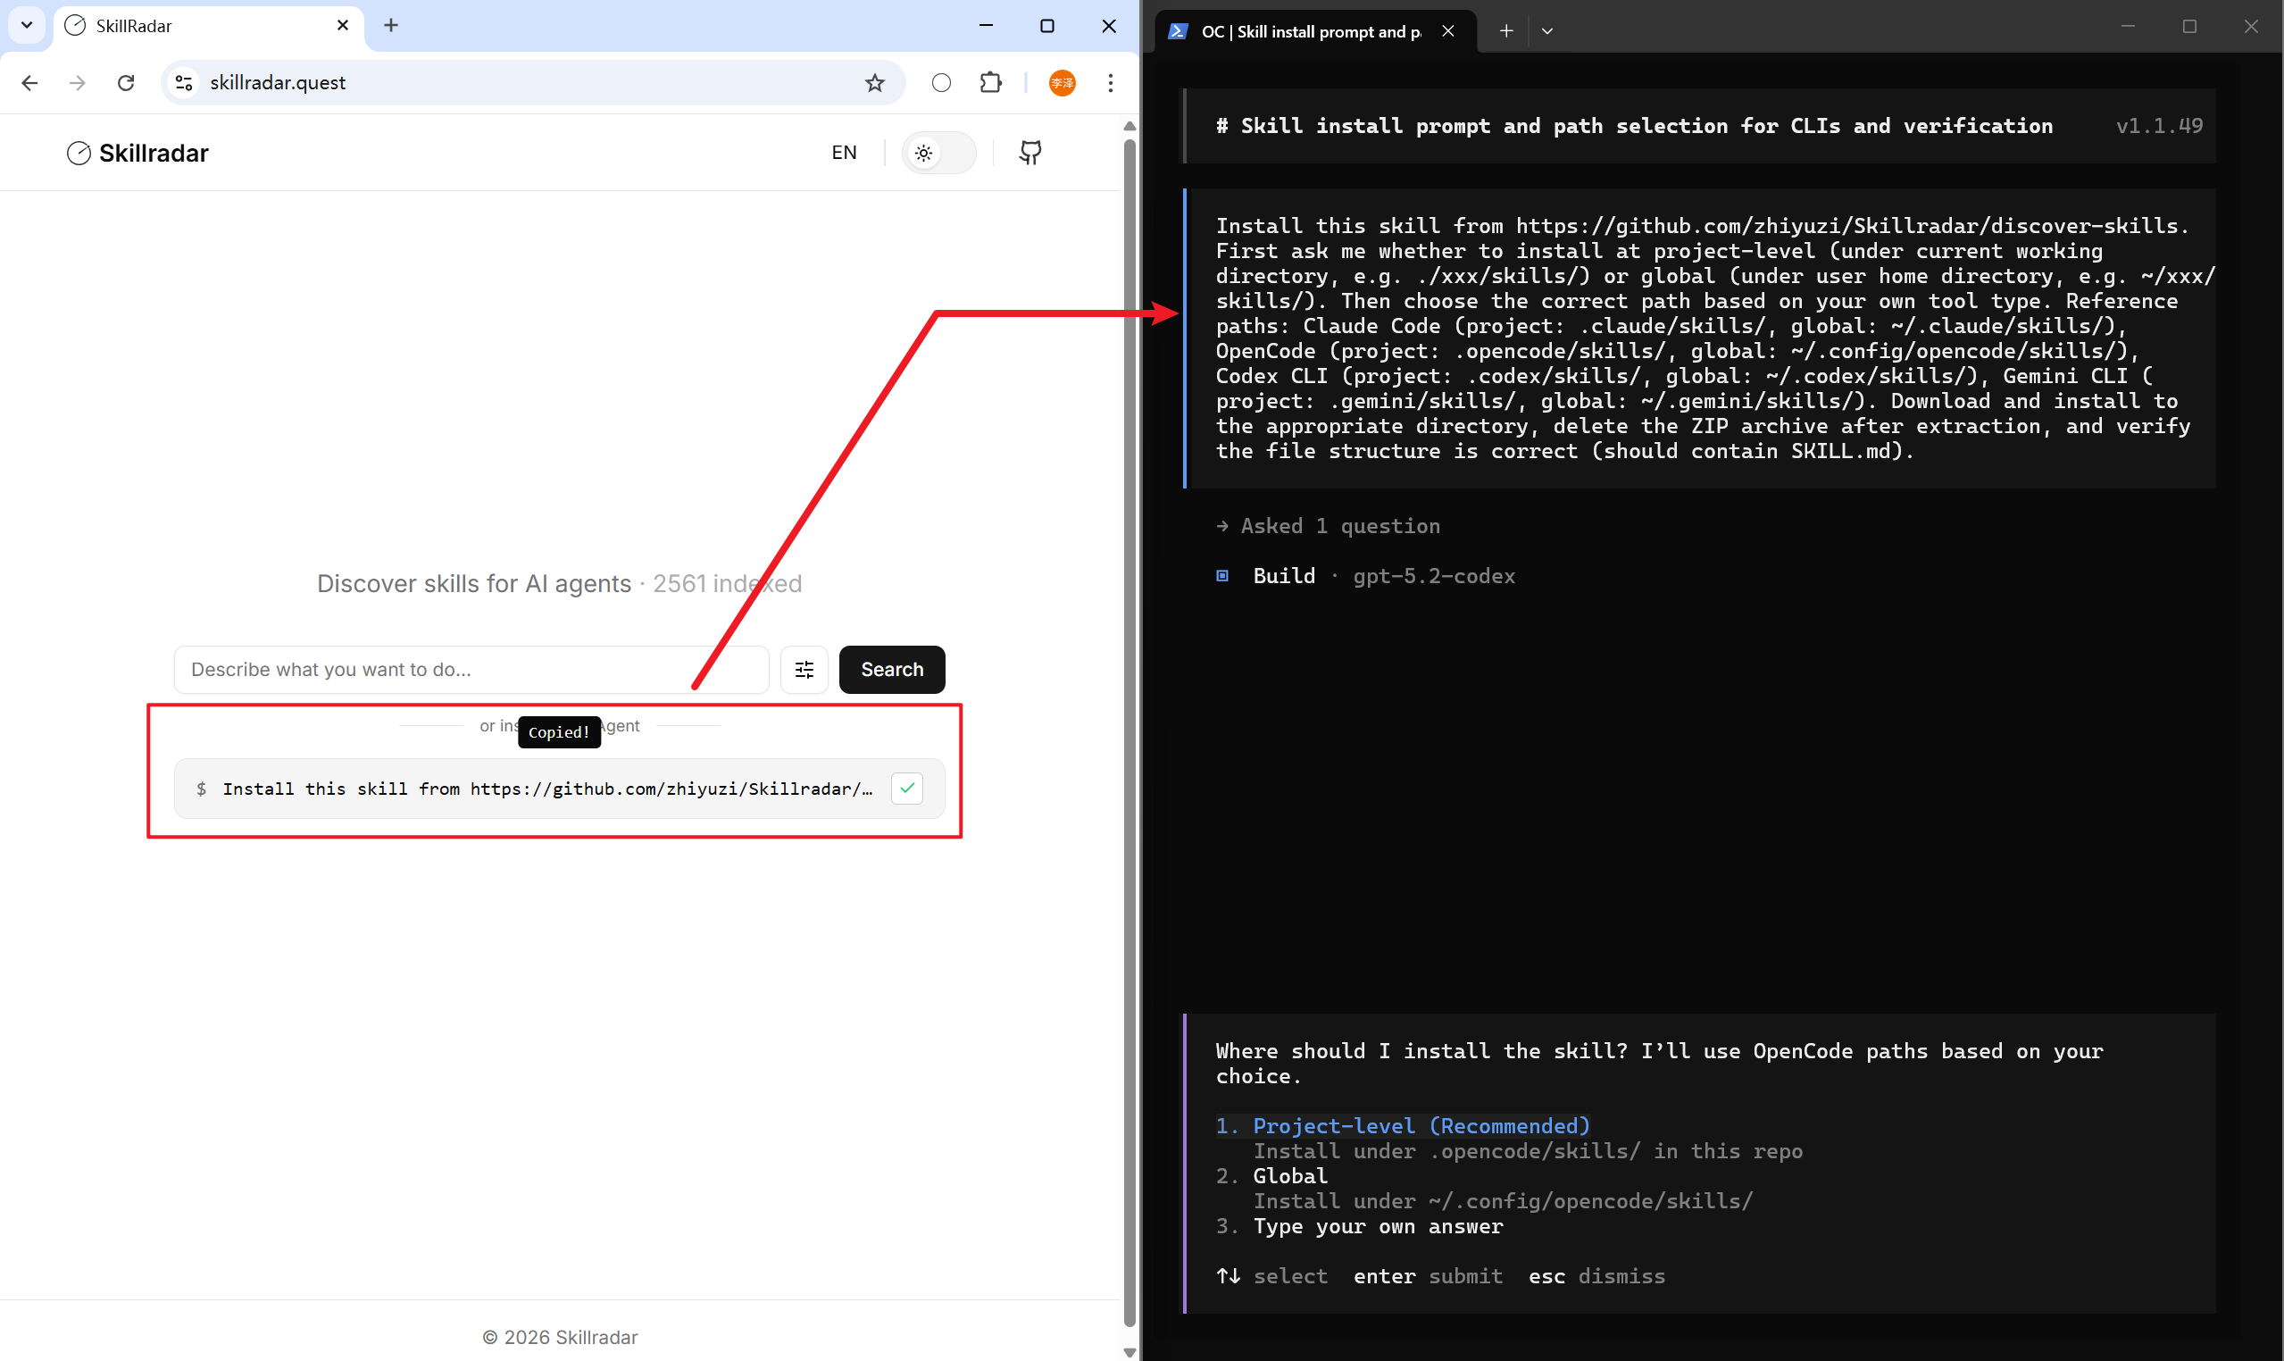Reload the skillradar.quest page
This screenshot has height=1361, width=2284.
pyautogui.click(x=126, y=82)
